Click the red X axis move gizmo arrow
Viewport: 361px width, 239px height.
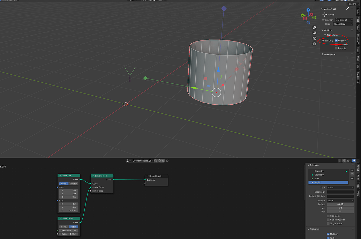(x=223, y=85)
